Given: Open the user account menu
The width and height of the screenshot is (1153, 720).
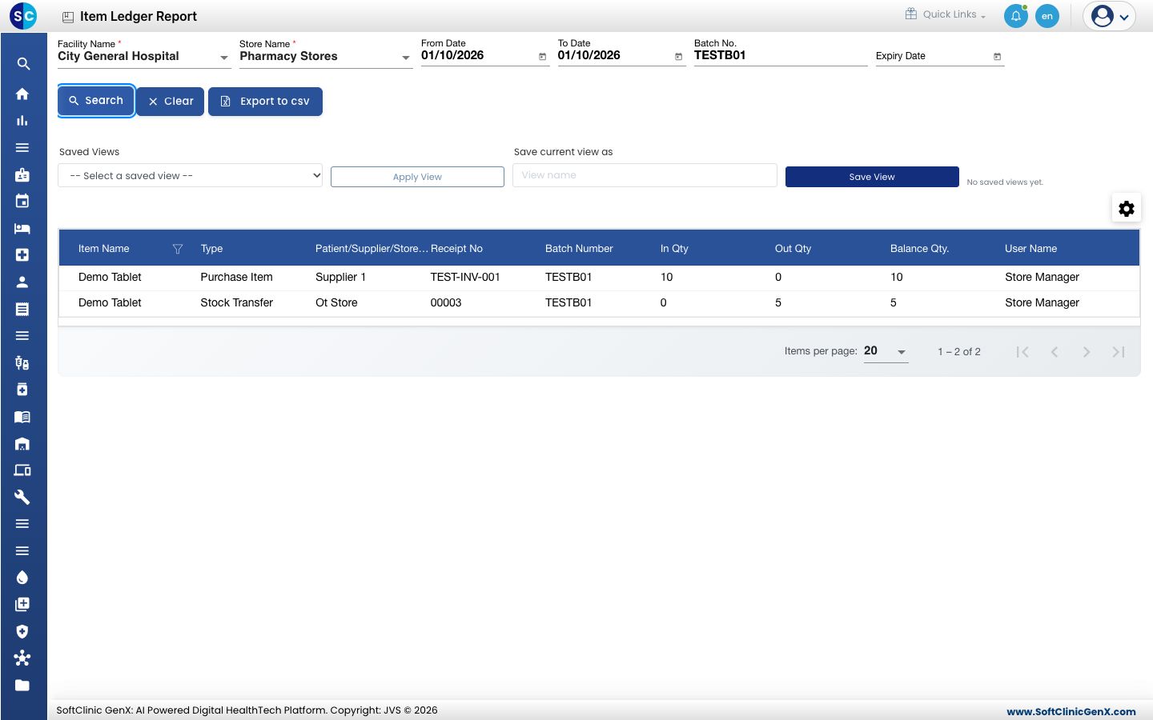Looking at the screenshot, I should click(x=1110, y=16).
